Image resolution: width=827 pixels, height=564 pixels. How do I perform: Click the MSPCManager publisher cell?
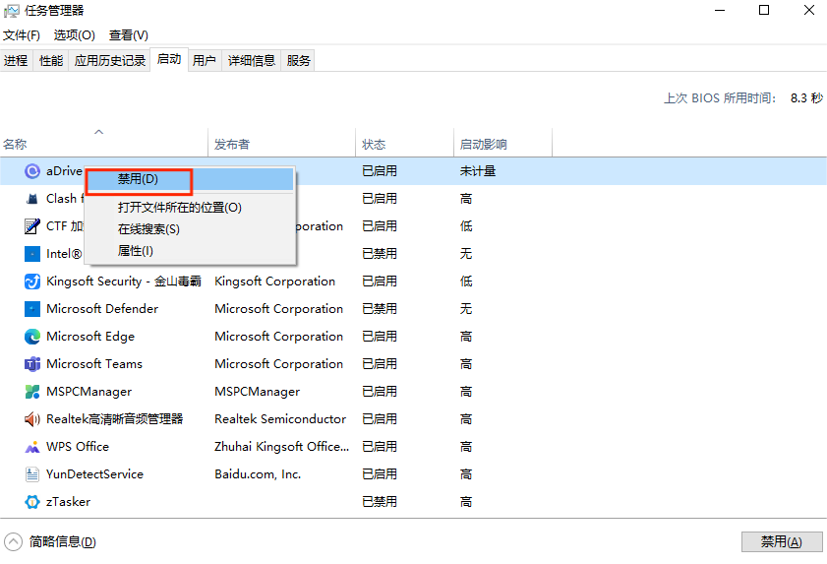[258, 392]
